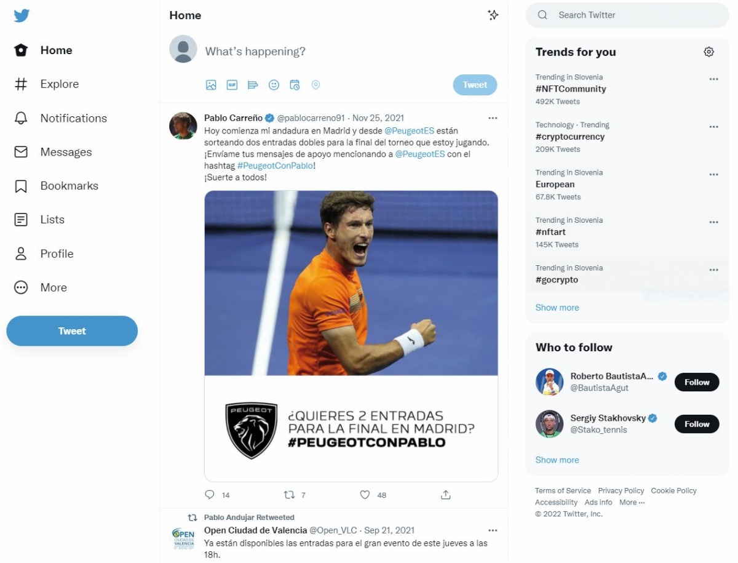Click the Twitter bird logo
This screenshot has height=563, width=738.
[x=22, y=15]
